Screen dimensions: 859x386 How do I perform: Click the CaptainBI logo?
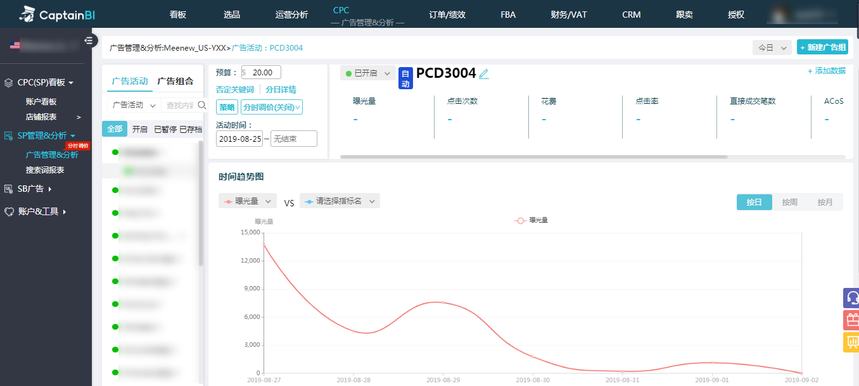57,13
